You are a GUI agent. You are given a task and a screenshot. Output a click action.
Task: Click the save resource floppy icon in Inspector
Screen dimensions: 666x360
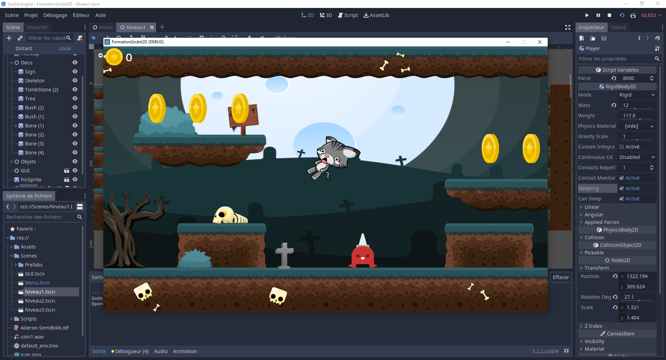point(604,38)
